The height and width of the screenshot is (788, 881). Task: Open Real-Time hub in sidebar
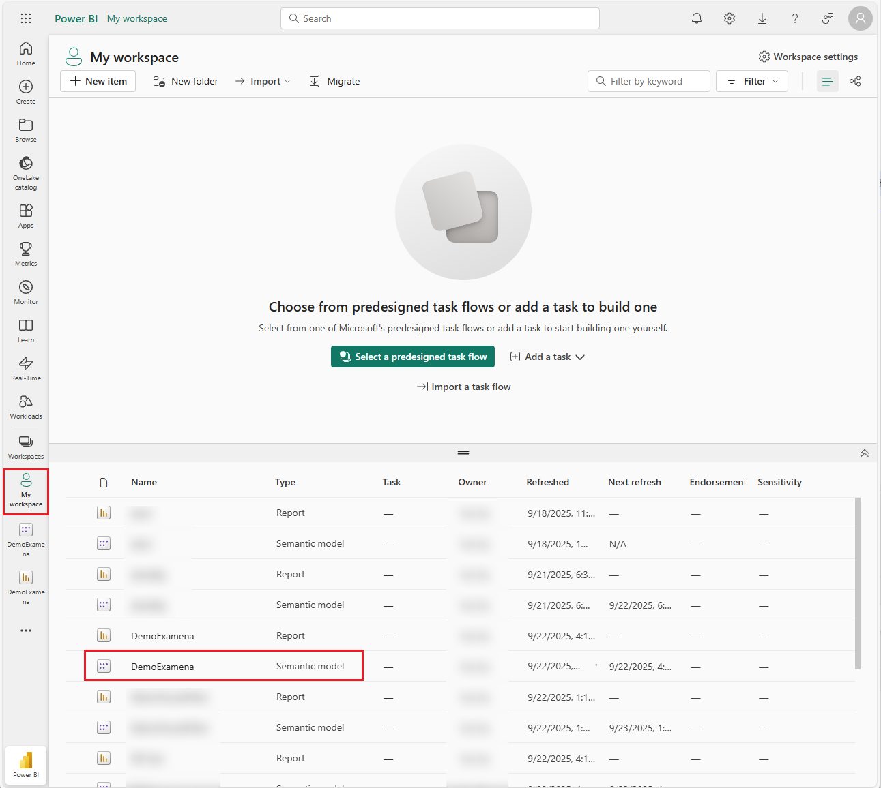coord(26,368)
